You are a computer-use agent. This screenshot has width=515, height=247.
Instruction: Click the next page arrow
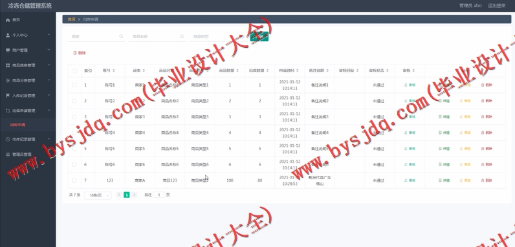click(x=135, y=195)
